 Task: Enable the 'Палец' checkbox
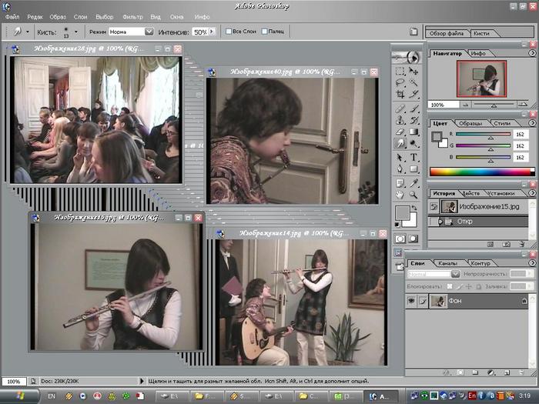click(265, 32)
